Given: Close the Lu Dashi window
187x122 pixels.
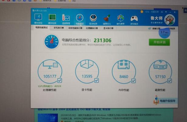Looking at the screenshot, I should tap(175, 12).
